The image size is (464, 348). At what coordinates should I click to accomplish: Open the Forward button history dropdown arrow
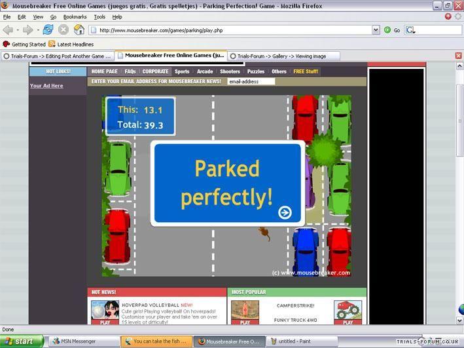(x=38, y=30)
